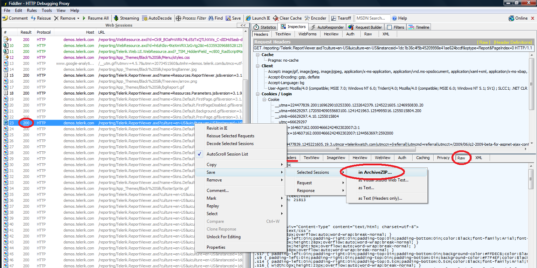
Task: Open the Tools menu
Action: click(47, 11)
